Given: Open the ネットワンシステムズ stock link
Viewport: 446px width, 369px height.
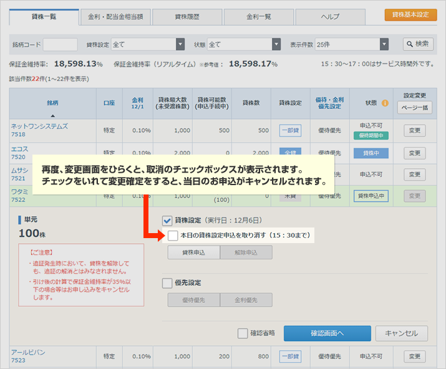Looking at the screenshot, I should tap(39, 127).
